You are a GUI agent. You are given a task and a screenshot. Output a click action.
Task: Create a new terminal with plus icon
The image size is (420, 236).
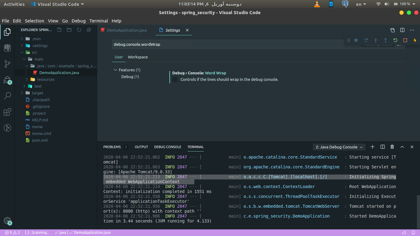pos(372,147)
